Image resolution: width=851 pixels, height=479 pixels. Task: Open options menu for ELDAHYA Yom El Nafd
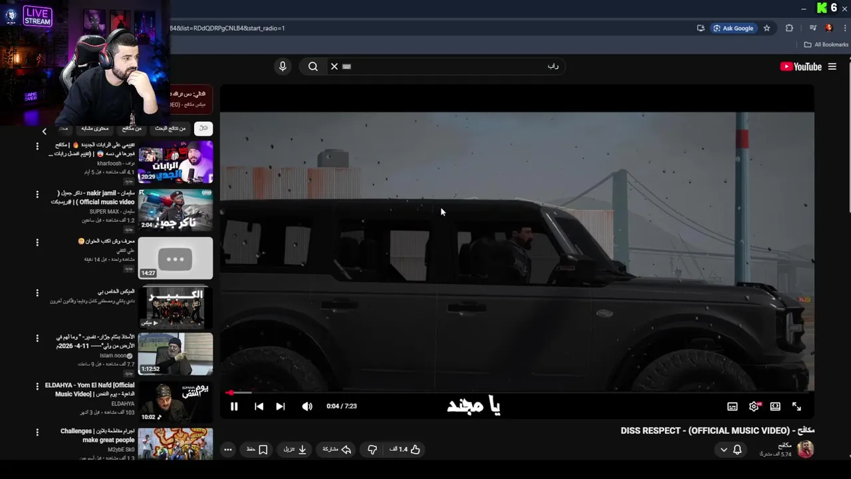pos(37,387)
